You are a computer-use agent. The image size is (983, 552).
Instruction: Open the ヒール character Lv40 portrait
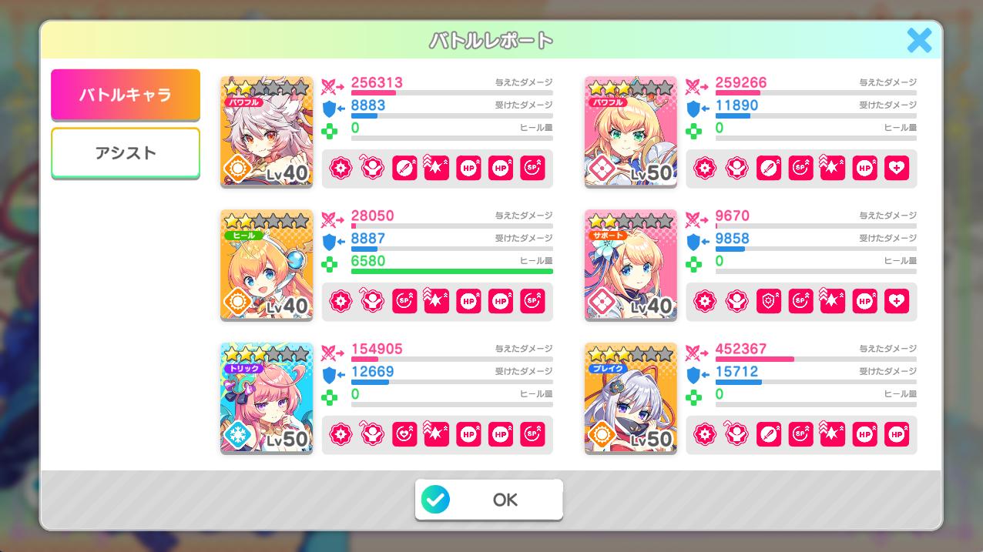tap(267, 265)
